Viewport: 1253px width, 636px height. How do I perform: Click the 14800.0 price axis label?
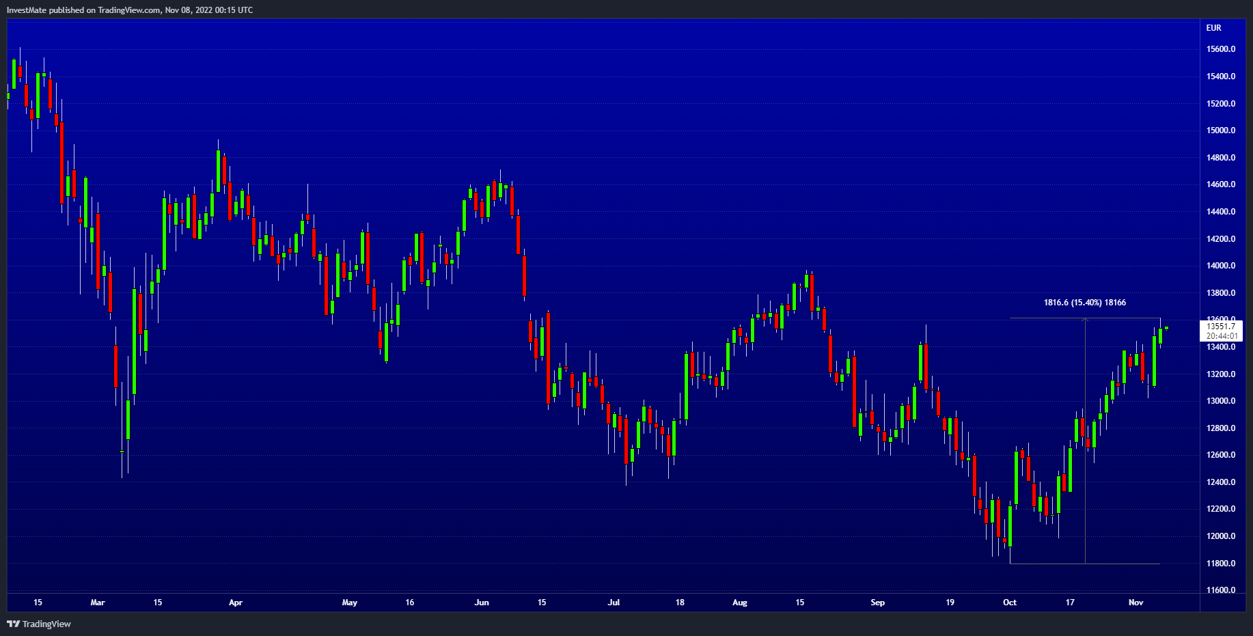pyautogui.click(x=1221, y=158)
